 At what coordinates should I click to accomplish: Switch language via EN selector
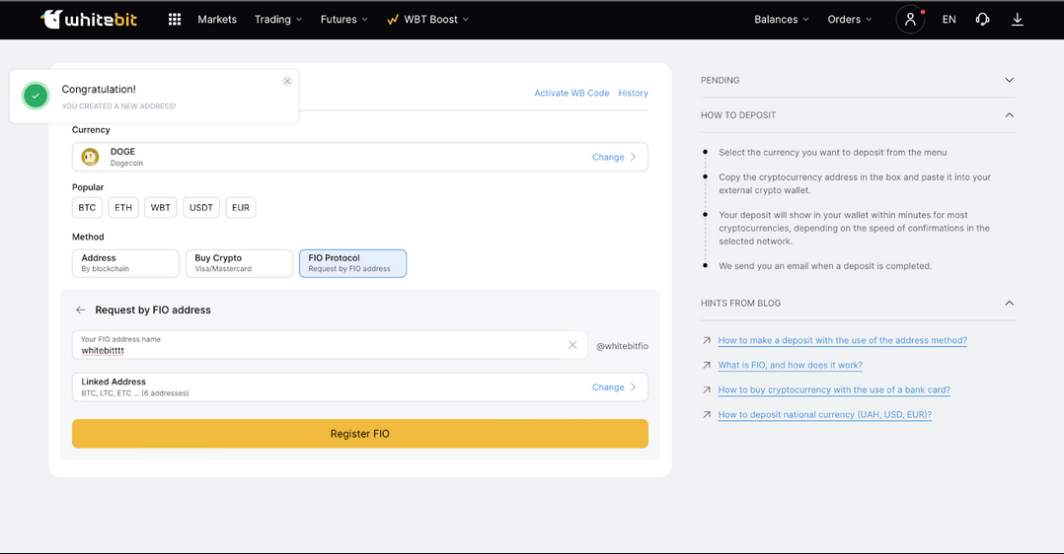click(x=949, y=19)
